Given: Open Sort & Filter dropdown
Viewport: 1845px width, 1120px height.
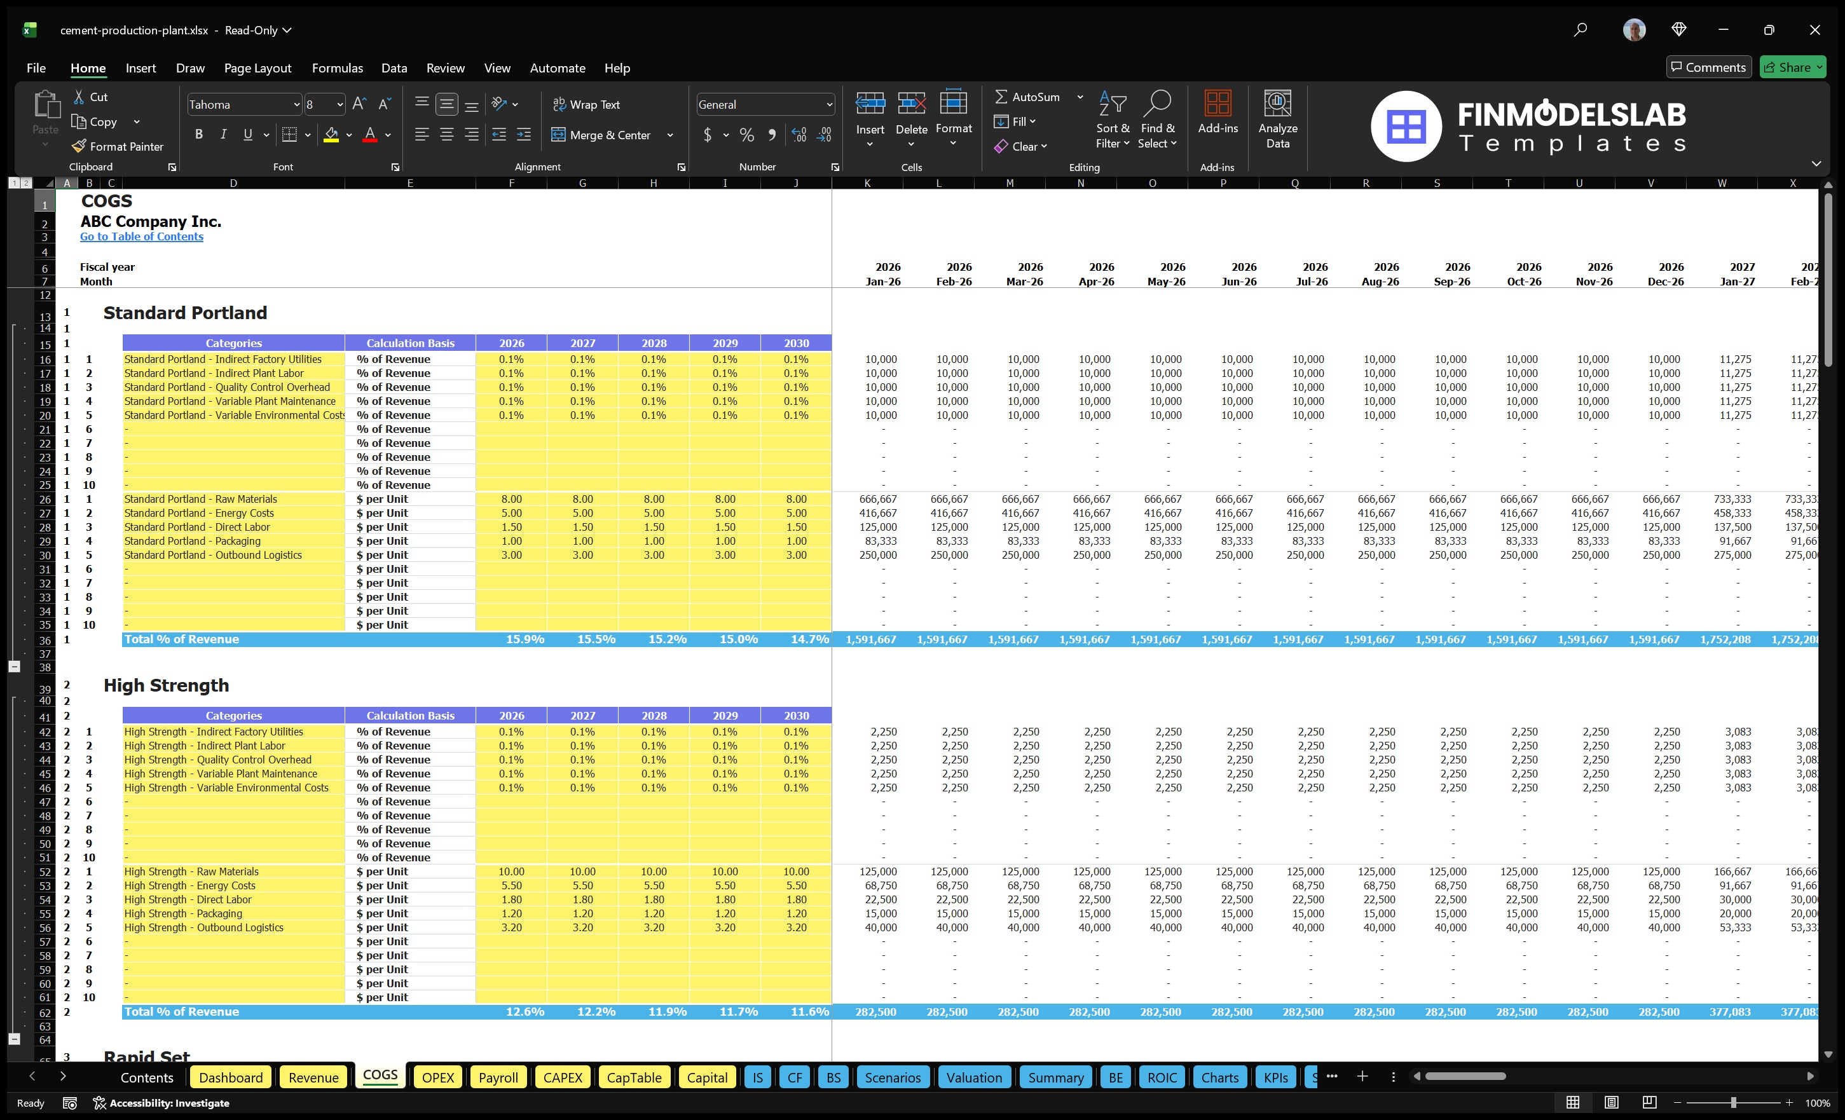Looking at the screenshot, I should (1113, 120).
